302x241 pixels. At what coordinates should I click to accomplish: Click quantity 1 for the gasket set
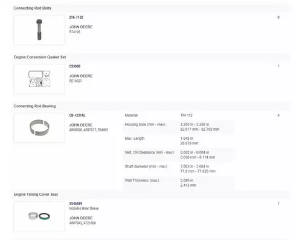point(278,66)
